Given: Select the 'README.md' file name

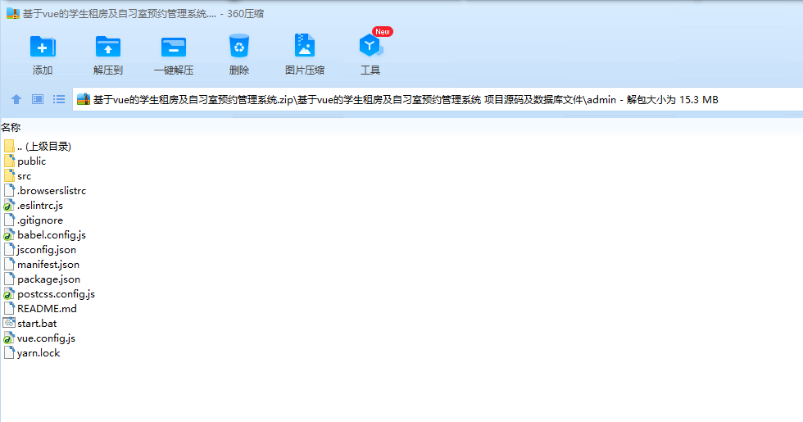Looking at the screenshot, I should point(48,308).
